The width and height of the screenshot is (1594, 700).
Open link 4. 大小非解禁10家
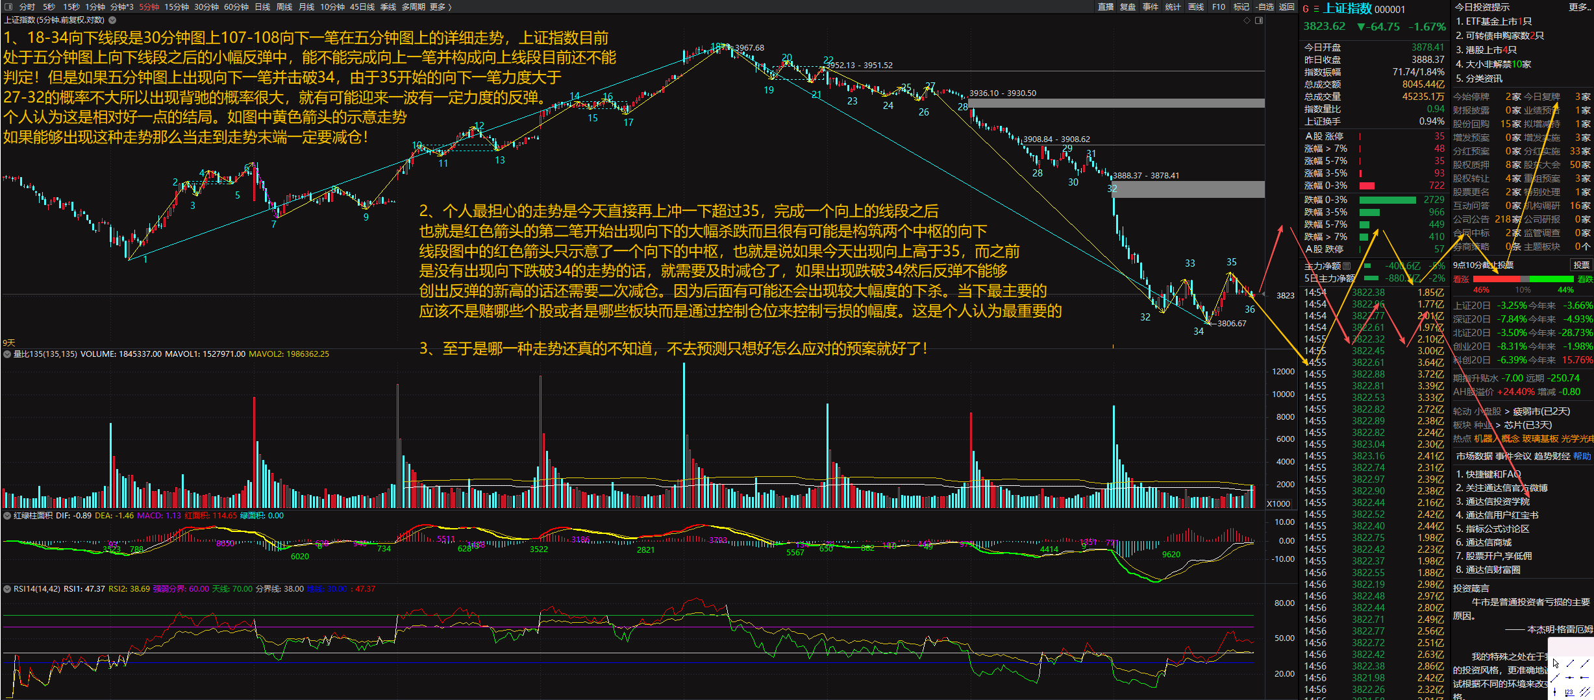(1493, 64)
